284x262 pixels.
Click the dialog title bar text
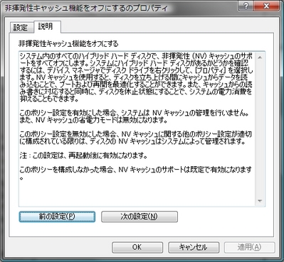(86, 9)
